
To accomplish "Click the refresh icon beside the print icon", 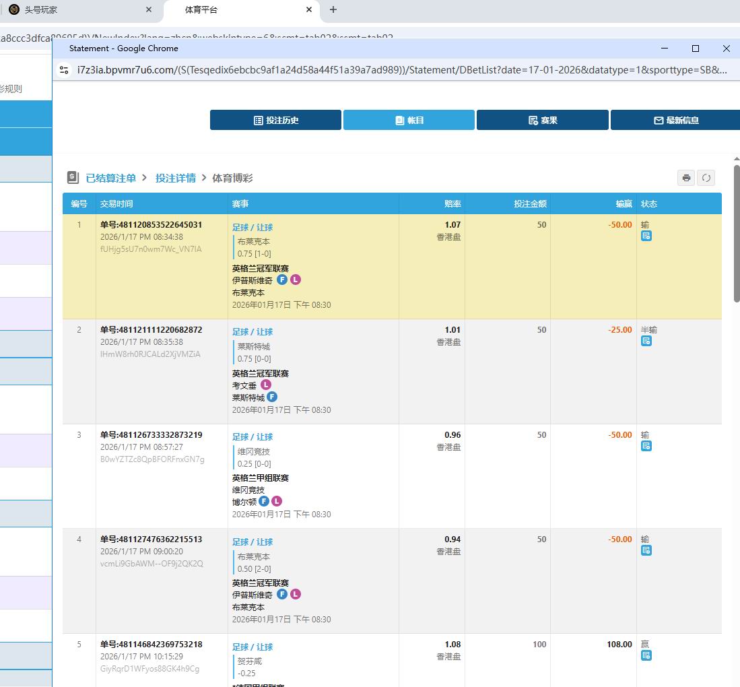I will 706,178.
